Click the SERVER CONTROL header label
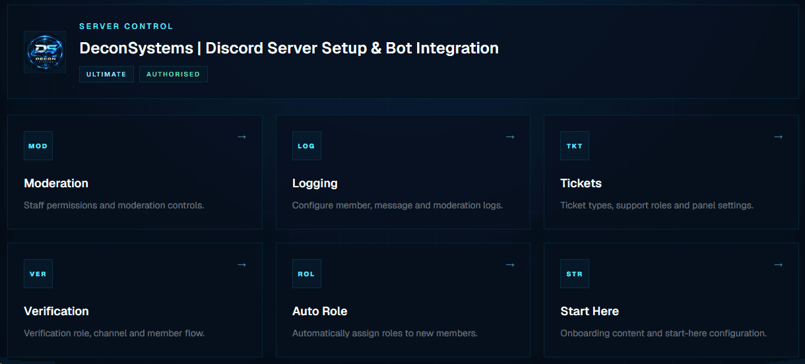Image resolution: width=805 pixels, height=364 pixels. pos(126,26)
